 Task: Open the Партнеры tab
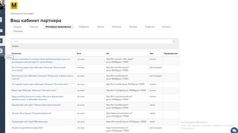coord(18,31)
